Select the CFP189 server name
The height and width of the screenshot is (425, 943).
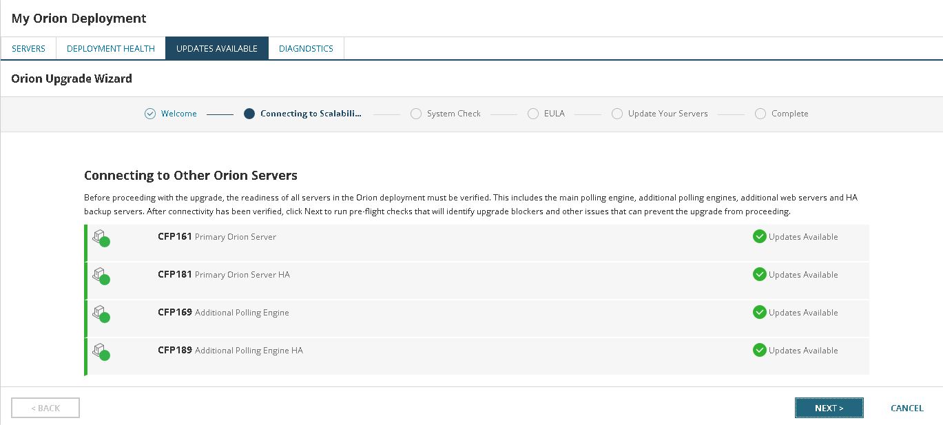[175, 350]
